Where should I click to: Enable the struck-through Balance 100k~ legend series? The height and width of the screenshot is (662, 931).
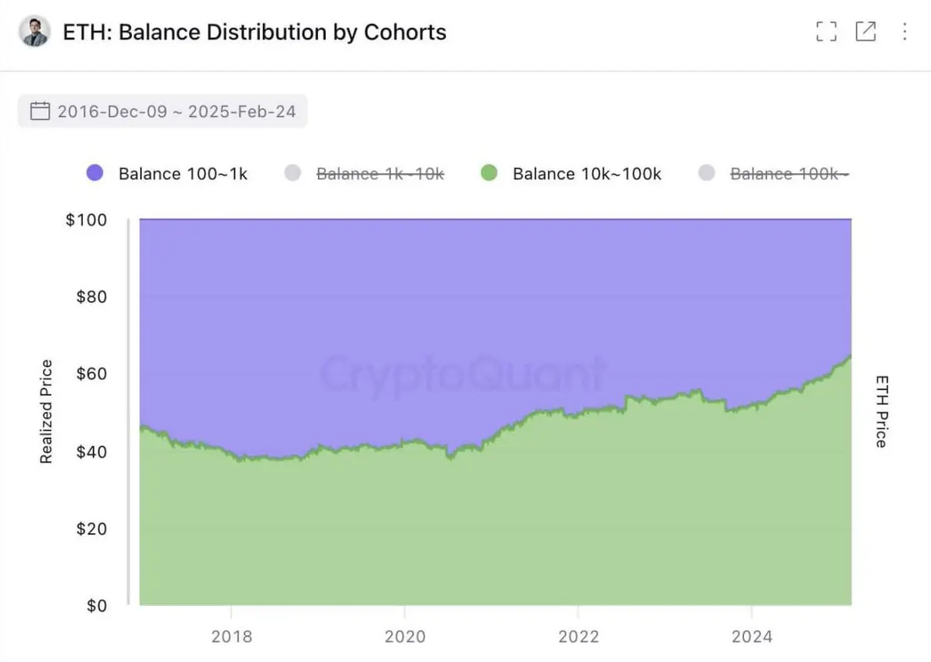tap(774, 174)
